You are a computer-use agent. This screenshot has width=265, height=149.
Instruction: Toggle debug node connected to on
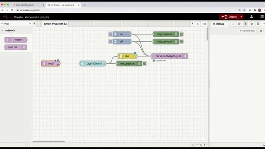point(181,34)
